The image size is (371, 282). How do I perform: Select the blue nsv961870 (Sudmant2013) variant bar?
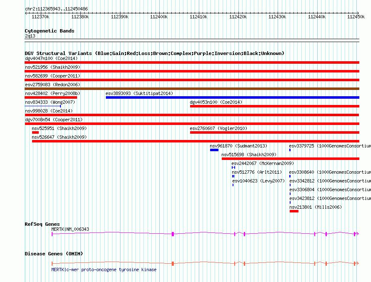tap(214, 150)
